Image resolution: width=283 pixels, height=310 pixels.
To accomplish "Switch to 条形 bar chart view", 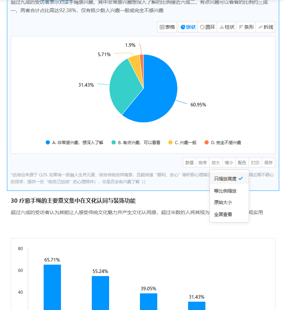I will [x=246, y=27].
